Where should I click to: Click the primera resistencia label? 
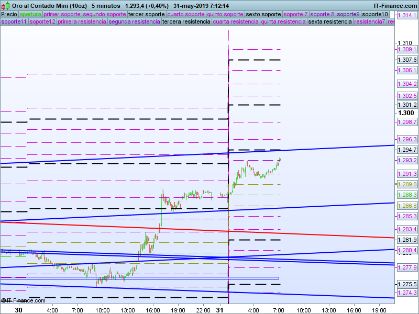point(82,23)
